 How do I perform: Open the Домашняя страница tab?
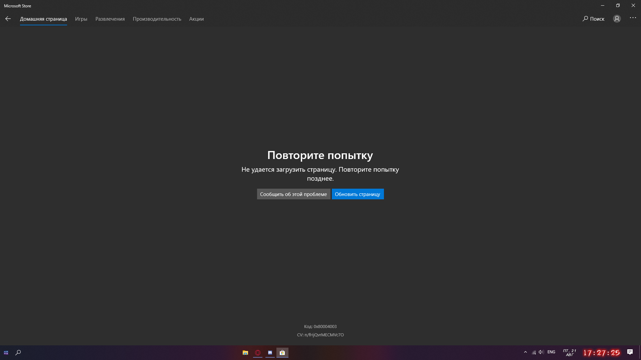43,19
